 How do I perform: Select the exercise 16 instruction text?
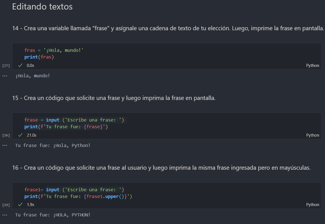161,167
